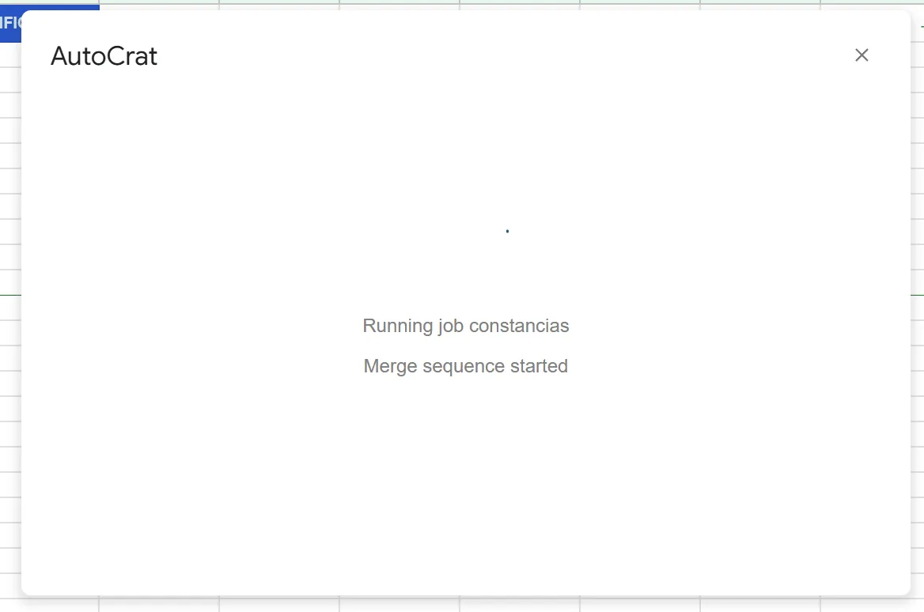Viewport: 924px width, 612px height.
Task: Click the 'Merge sequence started' message
Action: (x=465, y=366)
